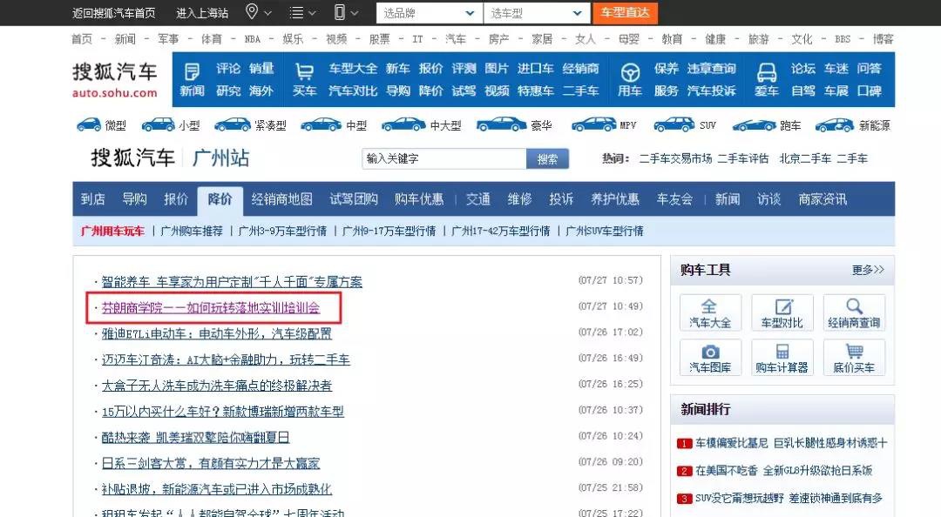Click 进口车 in blue navigation bar
This screenshot has height=517, width=941.
point(535,69)
